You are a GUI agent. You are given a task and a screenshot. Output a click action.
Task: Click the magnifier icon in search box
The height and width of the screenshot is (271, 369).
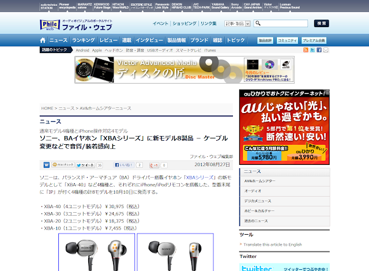[x=258, y=23]
